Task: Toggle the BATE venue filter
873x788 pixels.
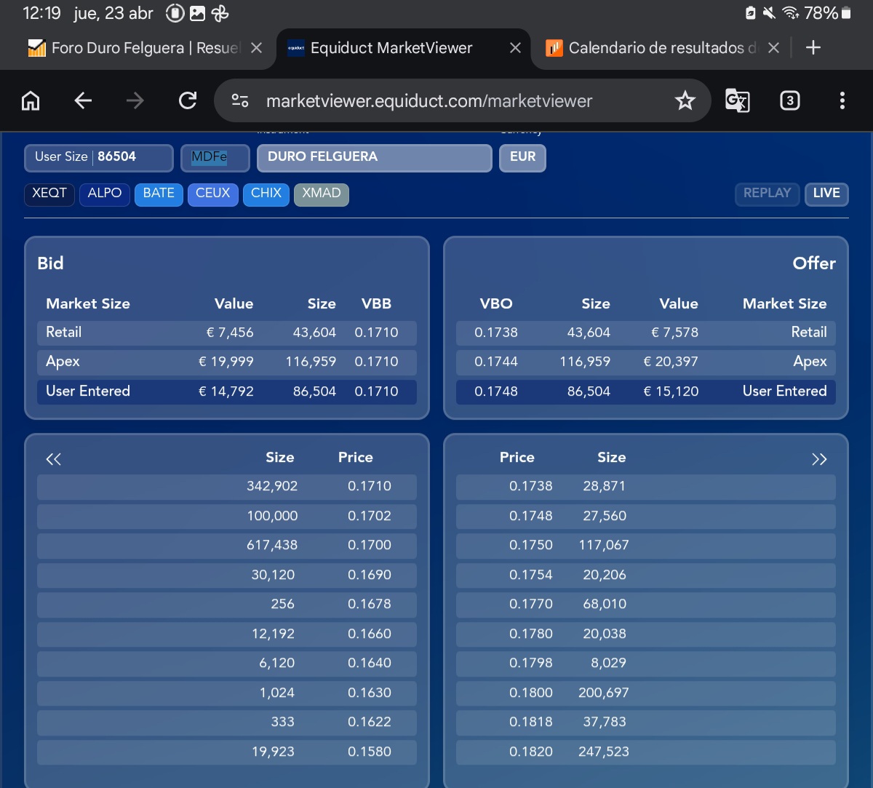Action: click(159, 194)
